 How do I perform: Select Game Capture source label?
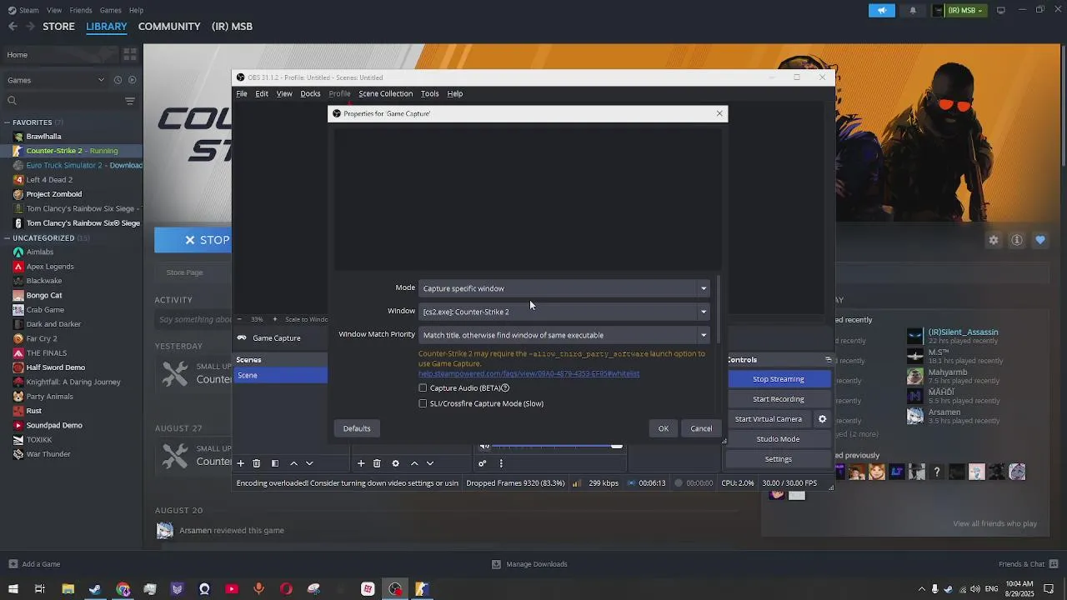pos(277,338)
